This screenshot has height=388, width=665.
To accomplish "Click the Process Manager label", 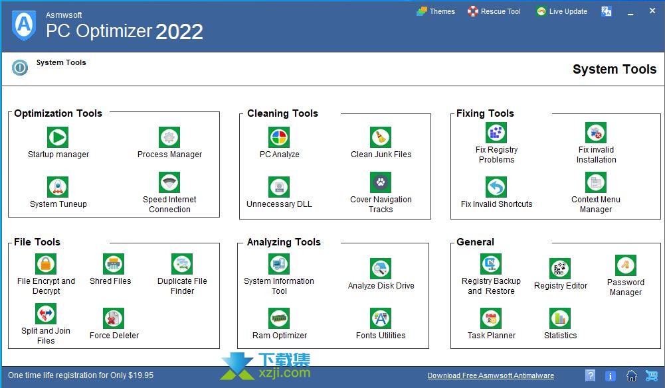I will coord(169,154).
